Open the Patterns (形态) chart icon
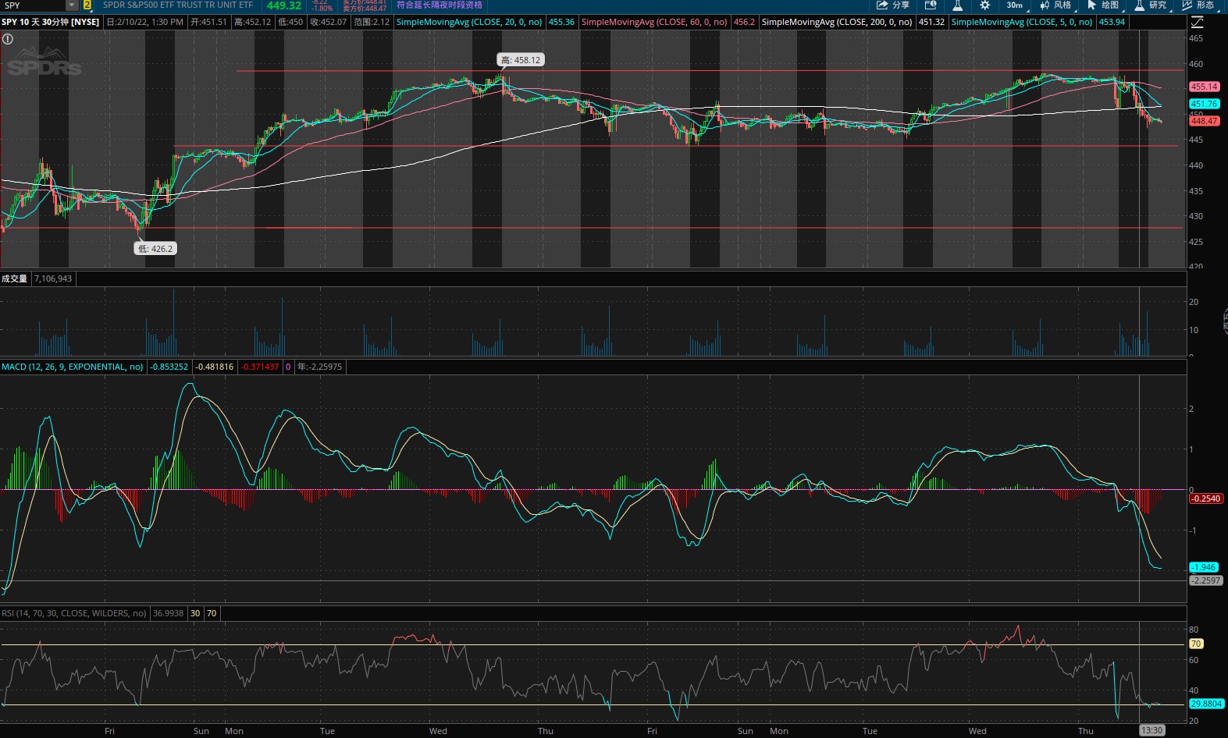 1198,5
